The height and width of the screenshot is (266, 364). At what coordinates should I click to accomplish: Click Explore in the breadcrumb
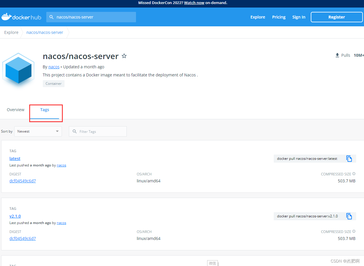[x=11, y=32]
